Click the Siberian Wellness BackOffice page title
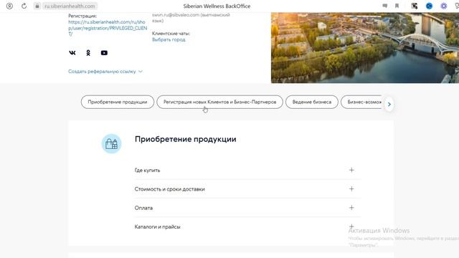The image size is (459, 258). [x=217, y=6]
